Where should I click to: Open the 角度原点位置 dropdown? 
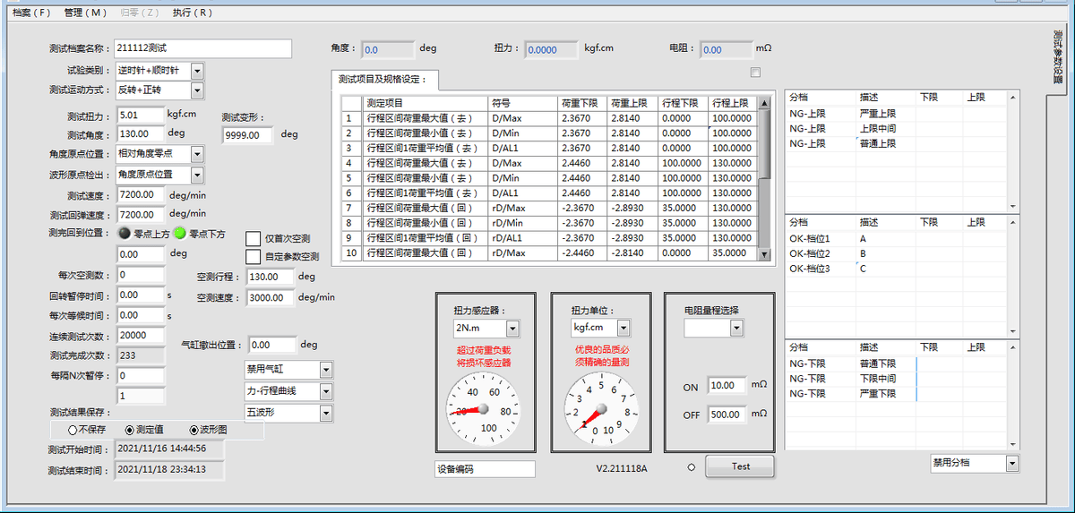[x=197, y=154]
